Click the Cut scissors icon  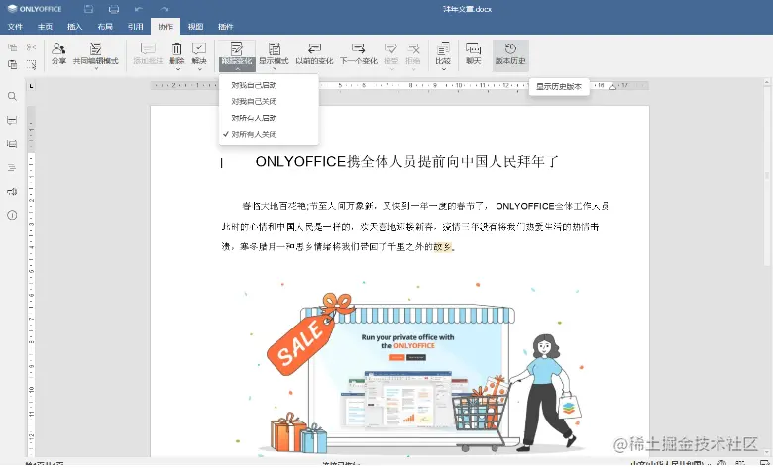(31, 47)
